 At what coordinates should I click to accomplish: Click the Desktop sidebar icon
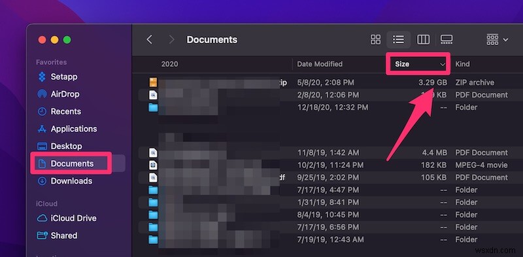[x=42, y=146]
